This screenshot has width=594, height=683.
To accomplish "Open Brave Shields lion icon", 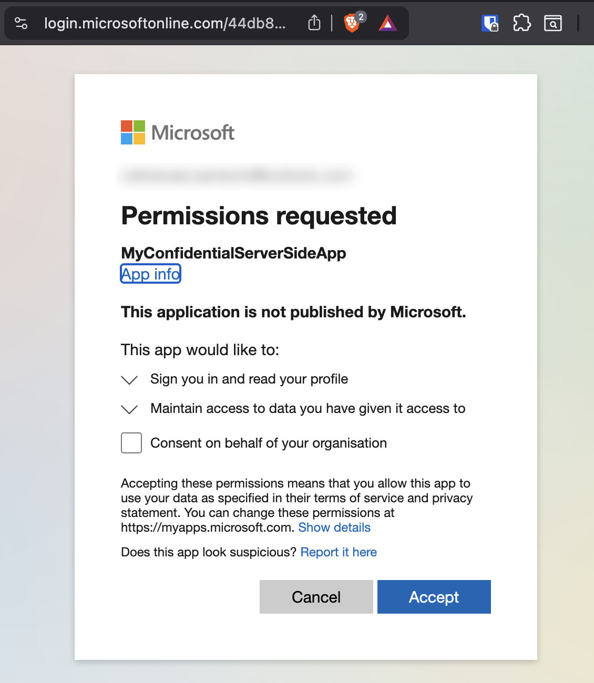I will 352,23.
